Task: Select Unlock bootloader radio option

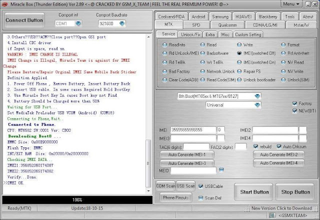Action: 239,80
